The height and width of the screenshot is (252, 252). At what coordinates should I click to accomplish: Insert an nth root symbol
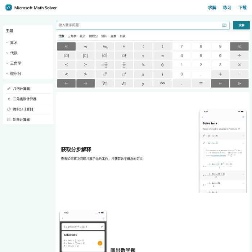105,84
